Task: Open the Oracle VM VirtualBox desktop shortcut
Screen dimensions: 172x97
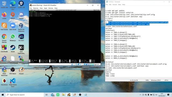Action: click(21, 27)
